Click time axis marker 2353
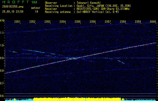The height and width of the screenshot is (101, 158). tap(47, 22)
